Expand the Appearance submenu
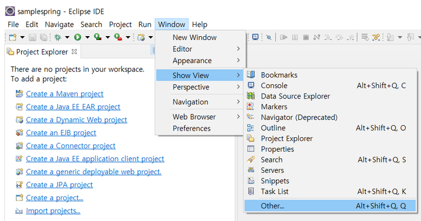421x221 pixels. pos(200,61)
